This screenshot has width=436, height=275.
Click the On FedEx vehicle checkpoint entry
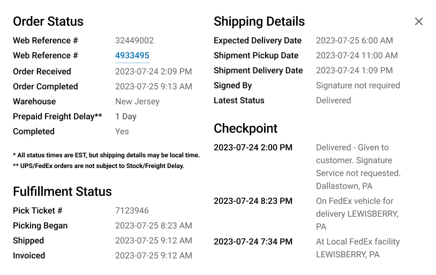click(x=357, y=213)
